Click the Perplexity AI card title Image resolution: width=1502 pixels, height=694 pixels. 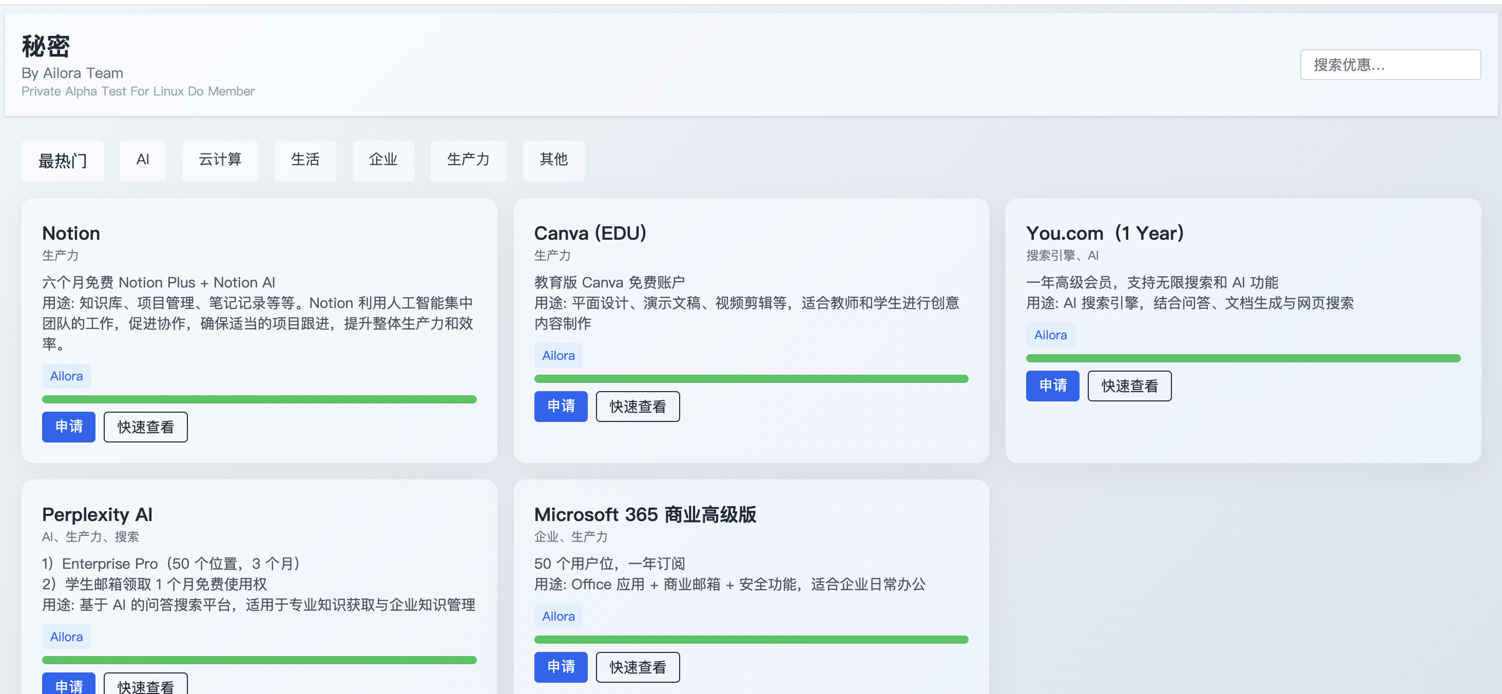point(98,514)
